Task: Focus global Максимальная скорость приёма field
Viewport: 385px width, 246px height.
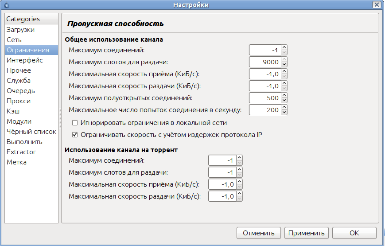Action: [265, 74]
